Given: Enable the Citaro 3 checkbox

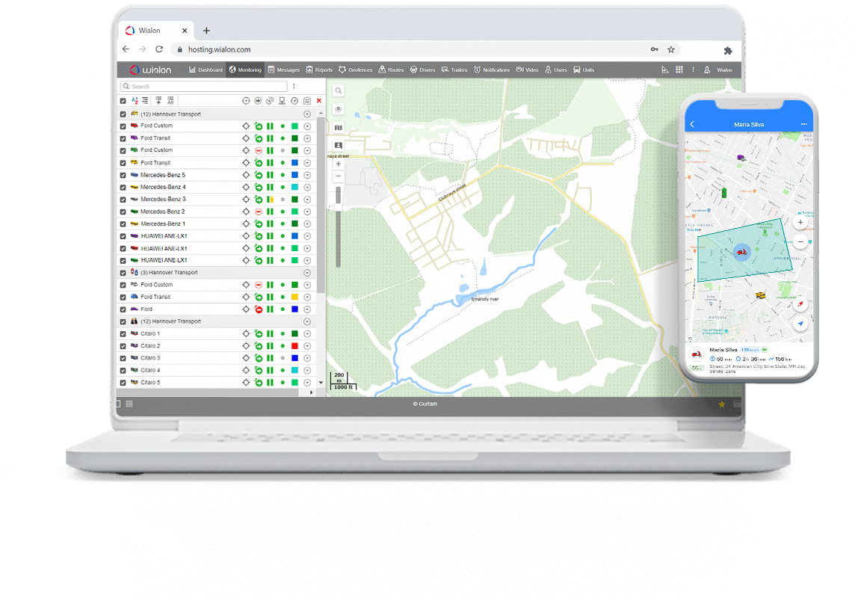Looking at the screenshot, I should tap(122, 357).
